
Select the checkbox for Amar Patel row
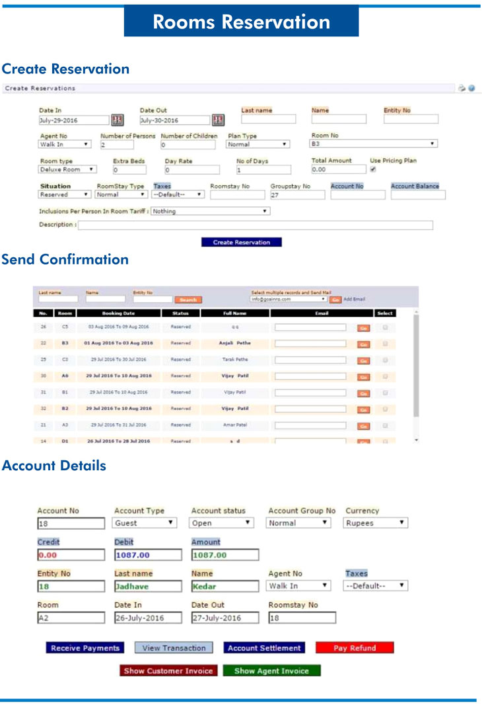tap(385, 425)
